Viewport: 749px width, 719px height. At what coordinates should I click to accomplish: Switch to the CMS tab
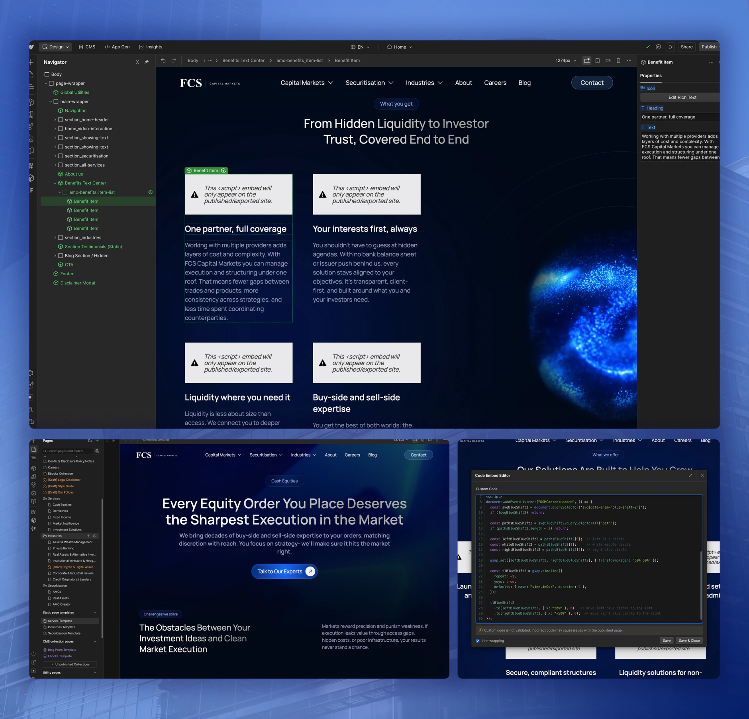click(x=87, y=47)
